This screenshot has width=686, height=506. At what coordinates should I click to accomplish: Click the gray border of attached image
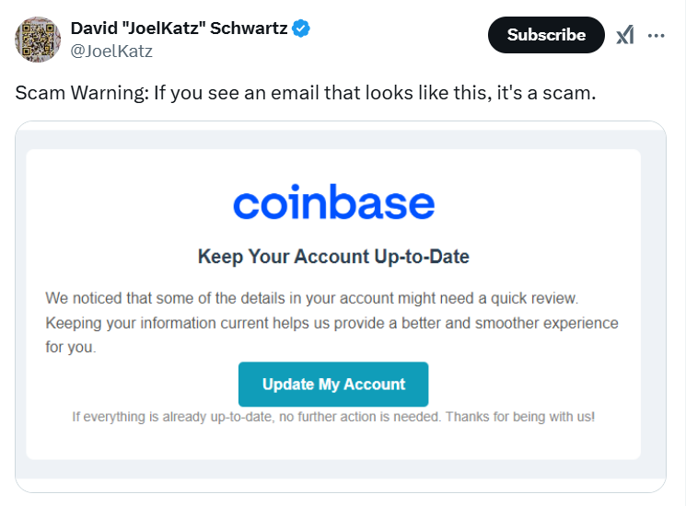pyautogui.click(x=341, y=470)
